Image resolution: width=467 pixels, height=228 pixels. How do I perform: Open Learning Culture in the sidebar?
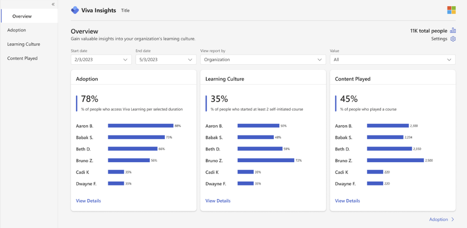tap(24, 44)
